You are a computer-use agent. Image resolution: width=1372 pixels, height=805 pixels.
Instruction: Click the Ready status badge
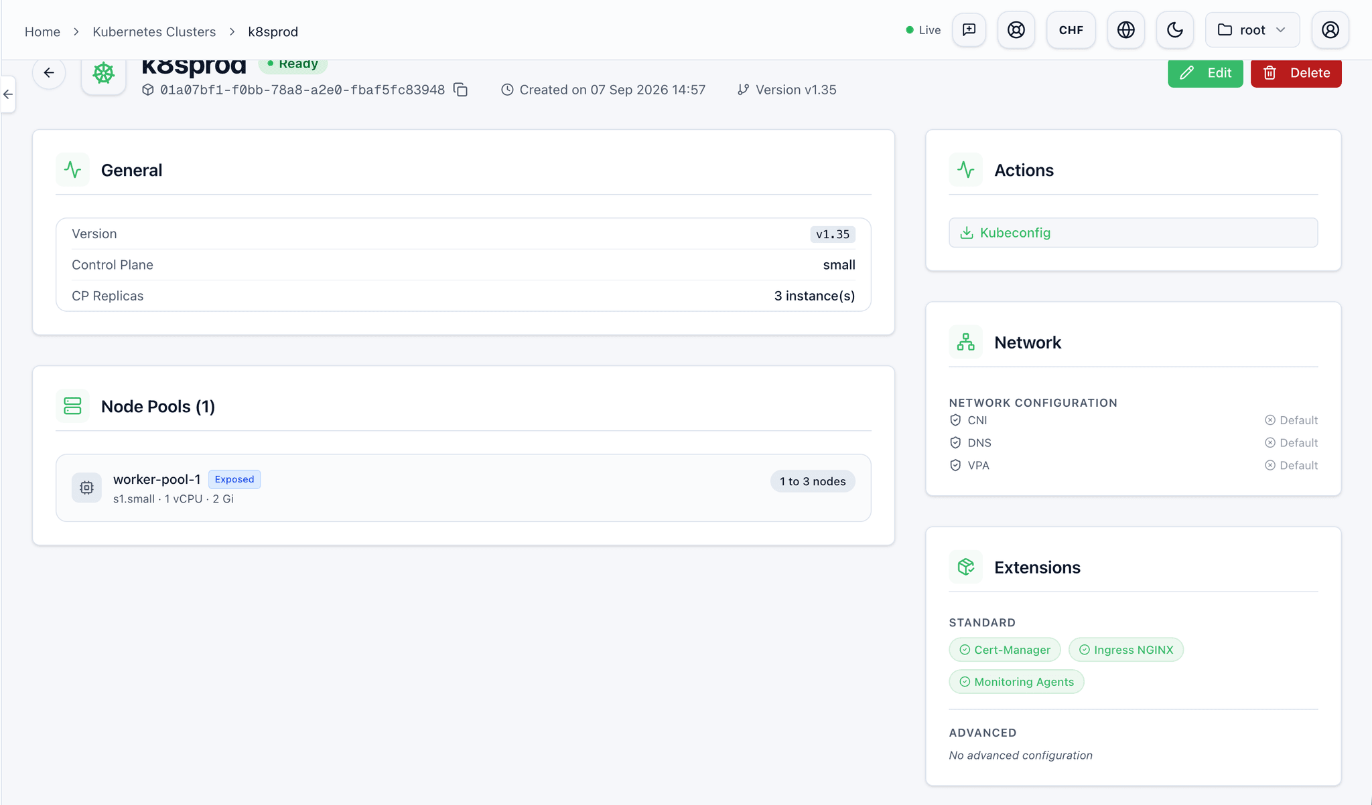293,65
